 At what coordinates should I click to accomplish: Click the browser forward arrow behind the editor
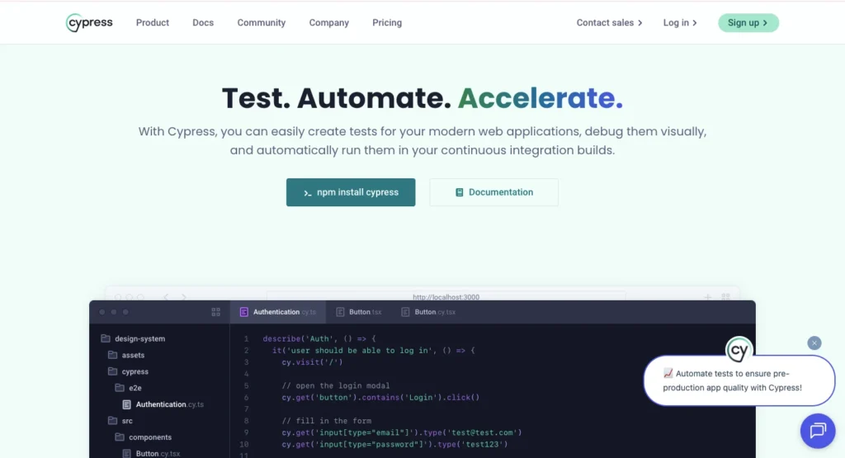(184, 297)
